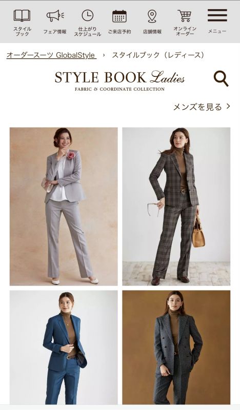
Task: Open 店舗情報 location pin icon
Action: coord(152,16)
